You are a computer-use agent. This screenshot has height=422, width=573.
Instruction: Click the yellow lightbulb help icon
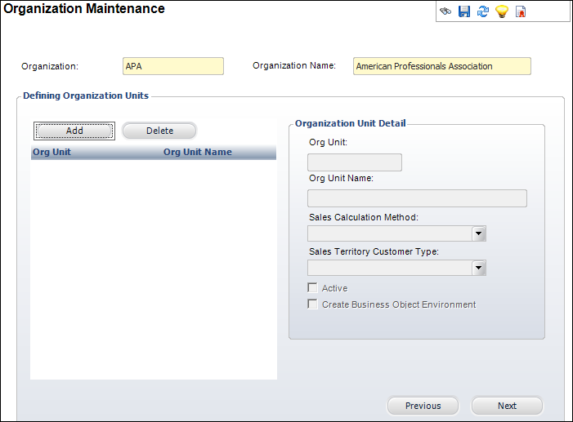(502, 11)
